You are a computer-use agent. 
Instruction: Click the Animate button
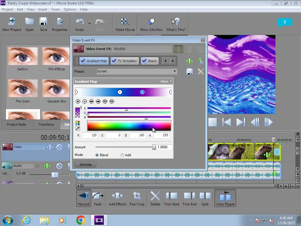click(86, 164)
